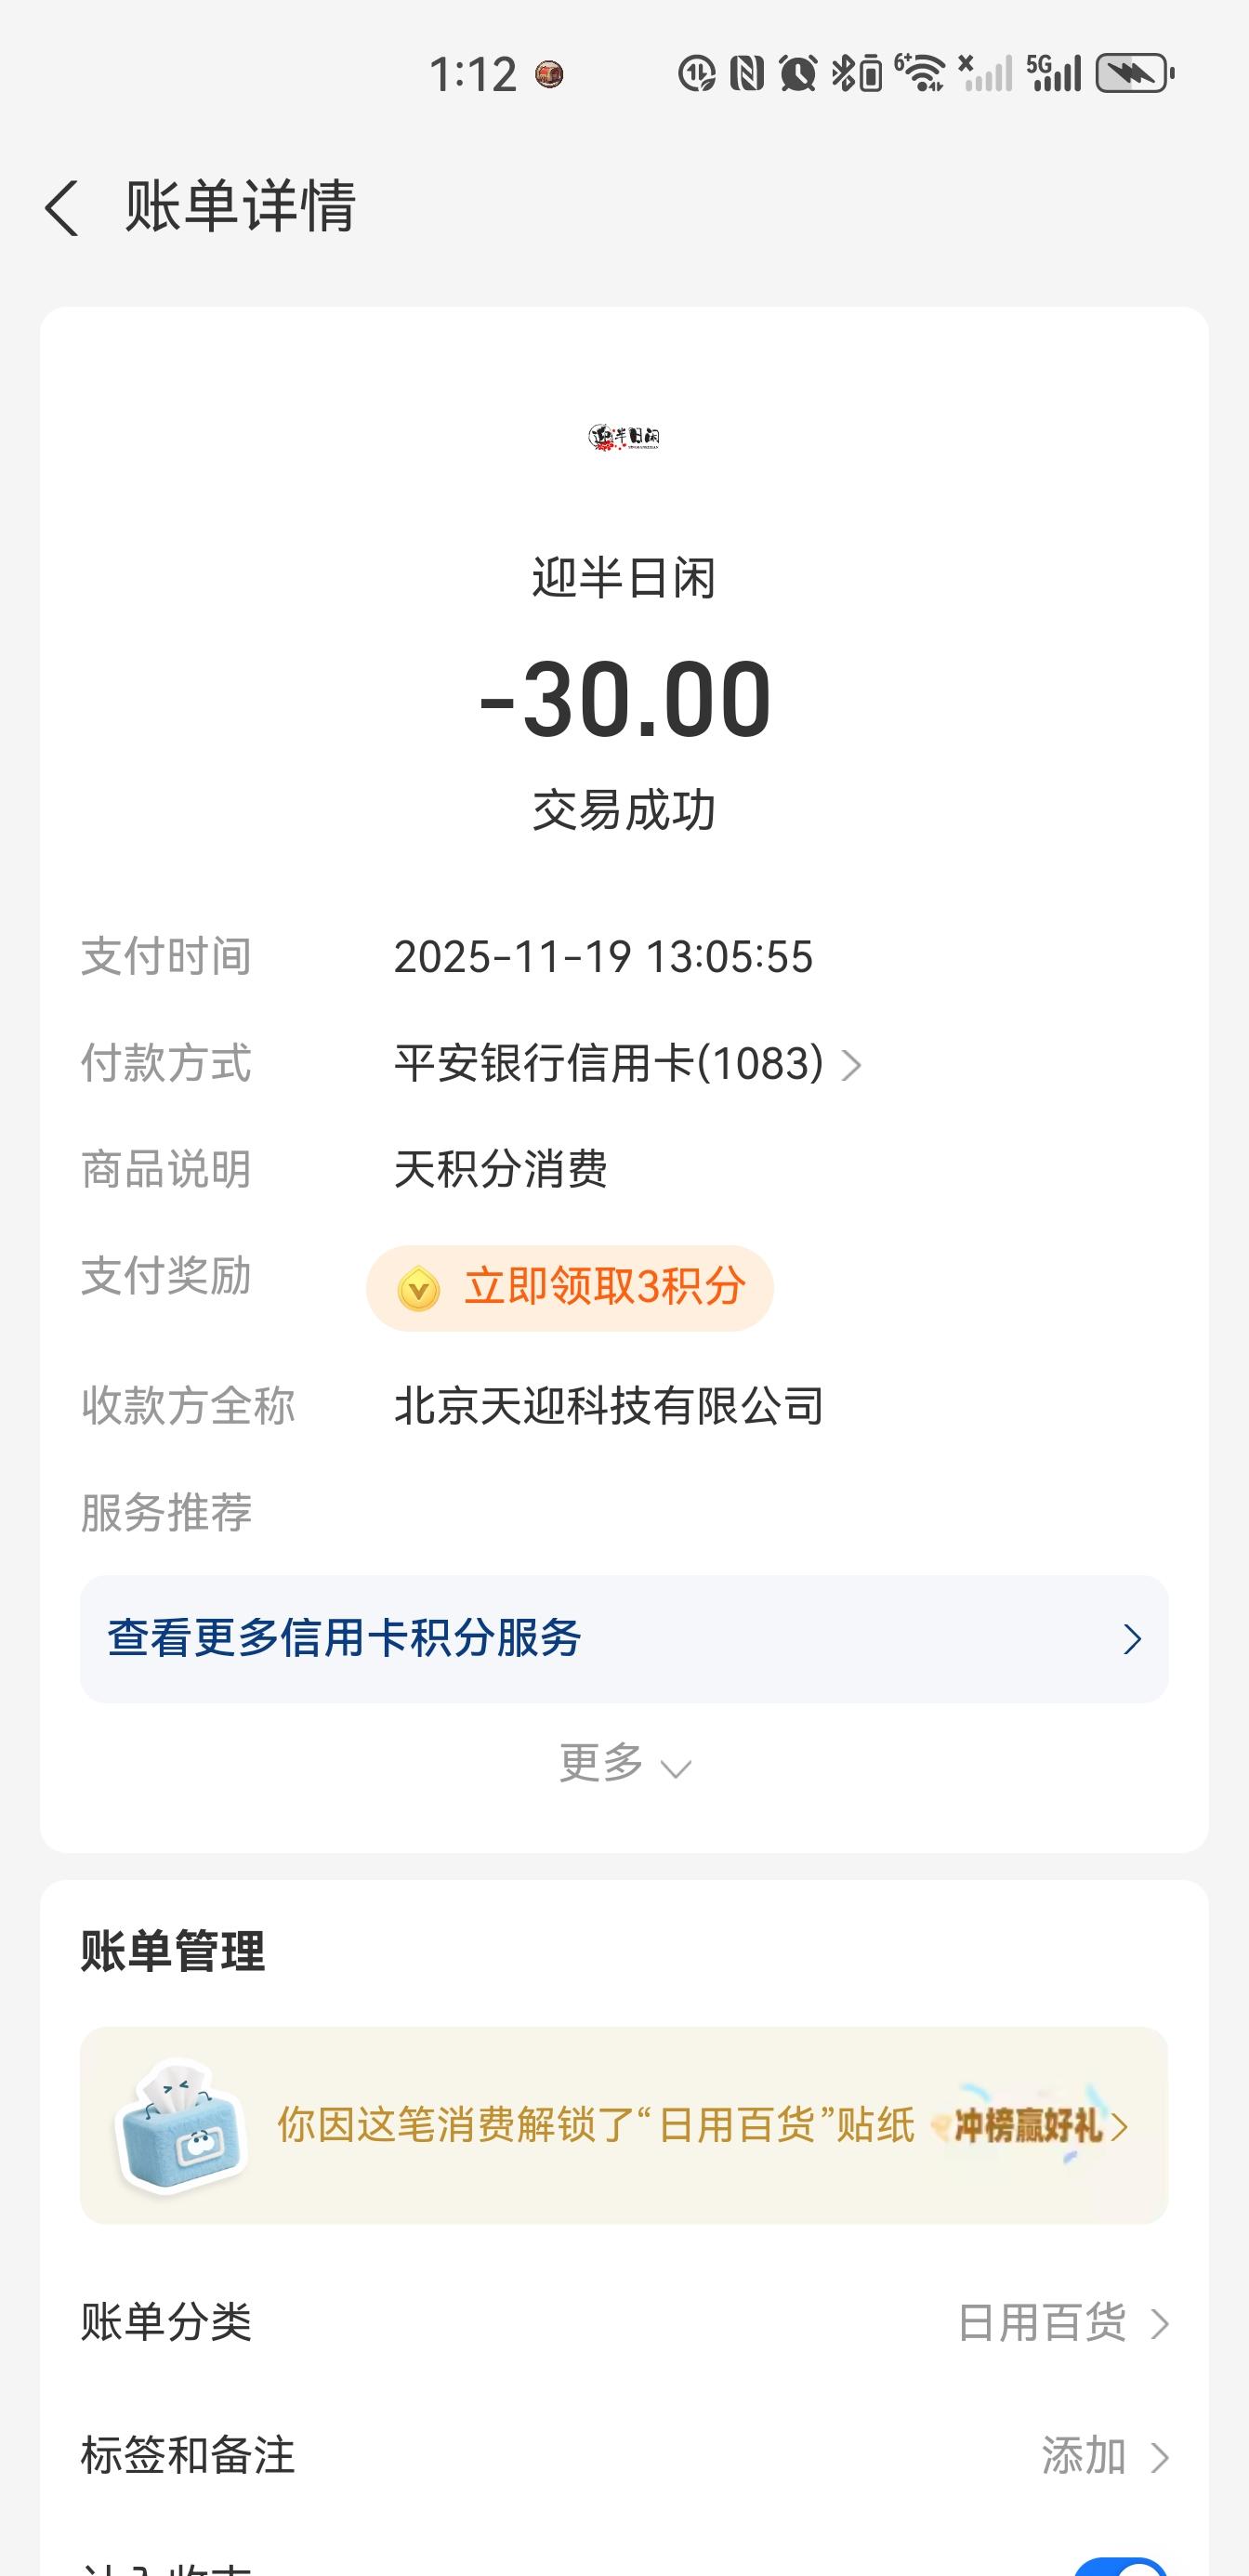Image resolution: width=1249 pixels, height=2576 pixels.
Task: Tap the back arrow icon
Action: 62,208
